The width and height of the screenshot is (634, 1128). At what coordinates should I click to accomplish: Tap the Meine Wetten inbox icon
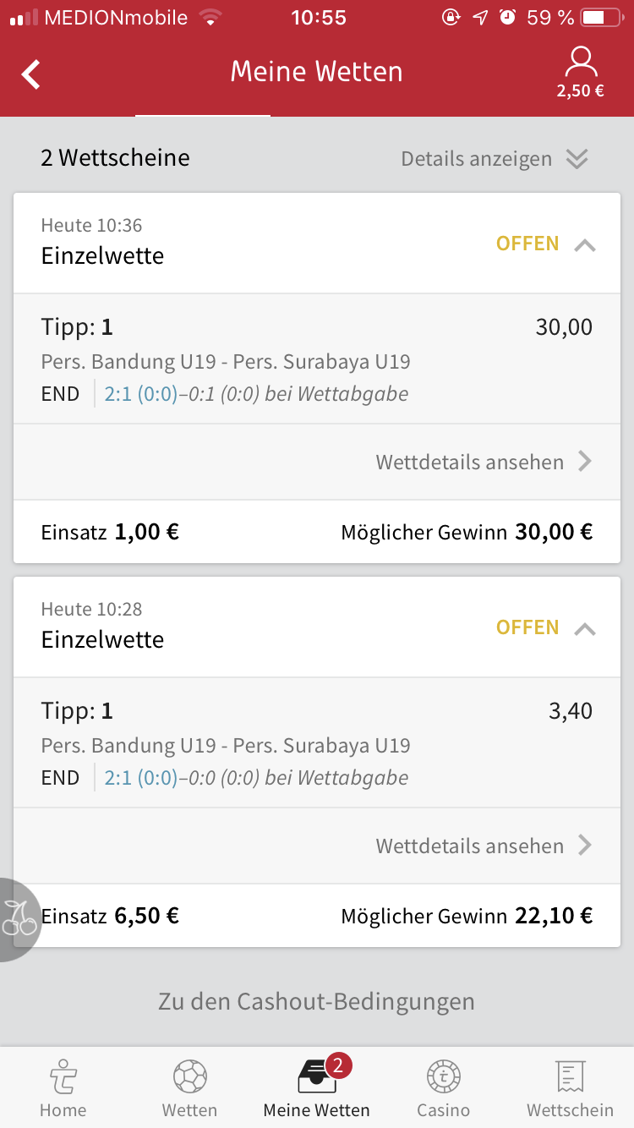pos(317,1078)
